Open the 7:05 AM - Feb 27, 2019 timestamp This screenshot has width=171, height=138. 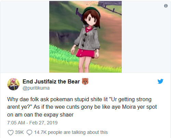click(32, 123)
